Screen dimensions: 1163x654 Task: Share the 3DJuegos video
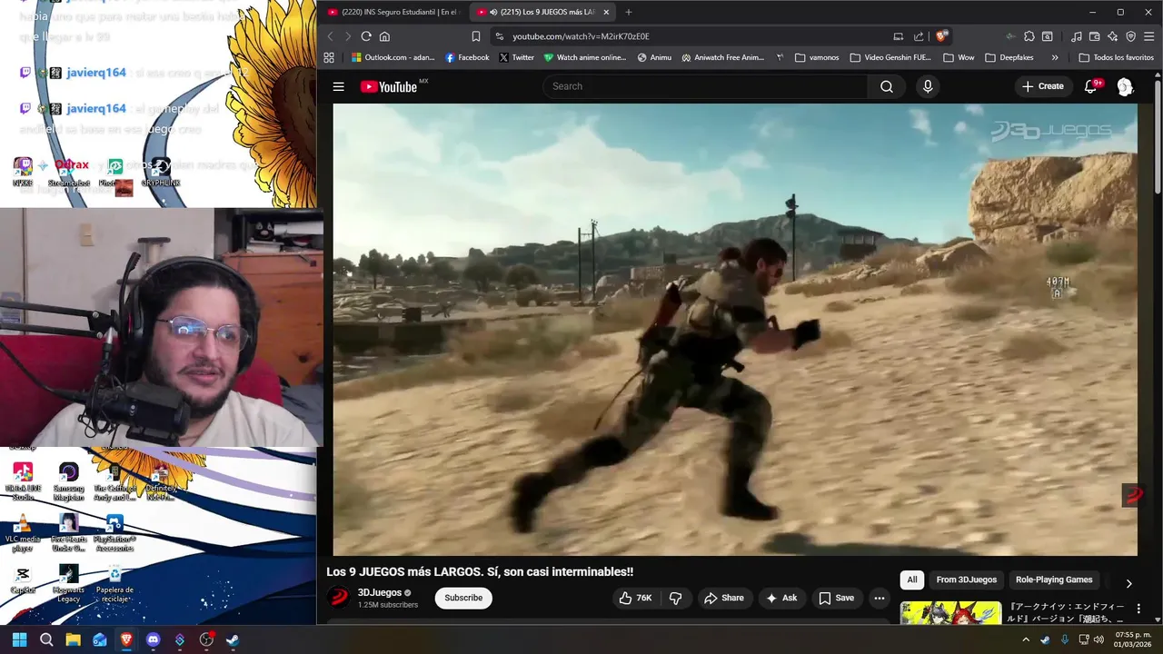coord(723,598)
